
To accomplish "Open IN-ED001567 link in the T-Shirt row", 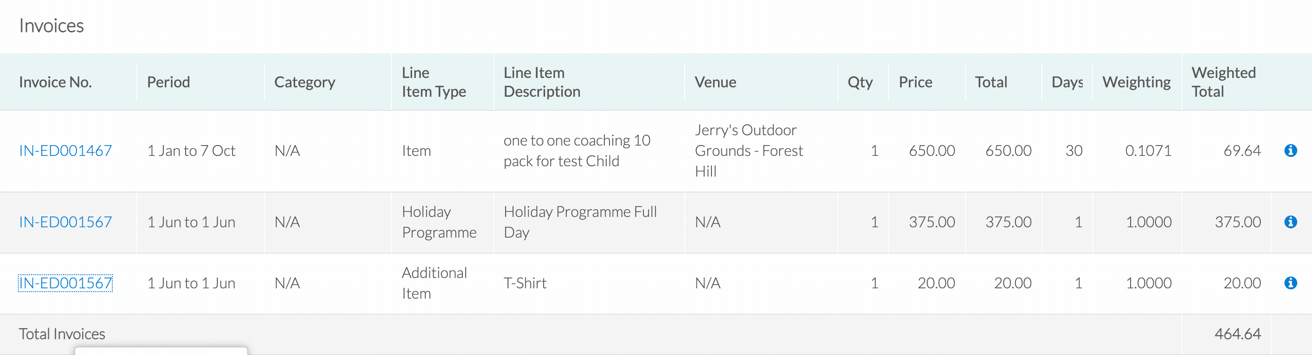I will tap(65, 283).
